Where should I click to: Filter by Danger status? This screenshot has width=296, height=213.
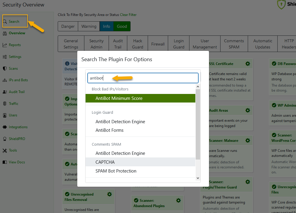68,26
